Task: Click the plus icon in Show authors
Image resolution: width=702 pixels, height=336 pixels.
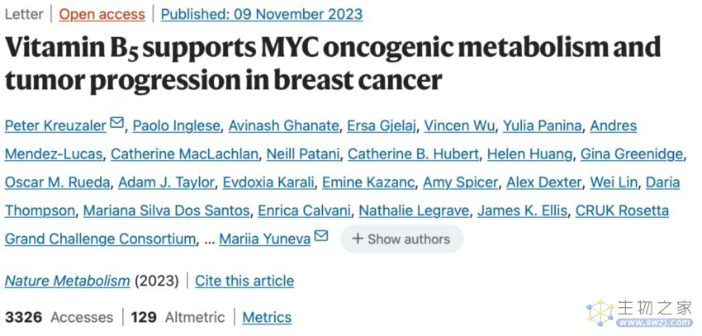Action: 358,239
